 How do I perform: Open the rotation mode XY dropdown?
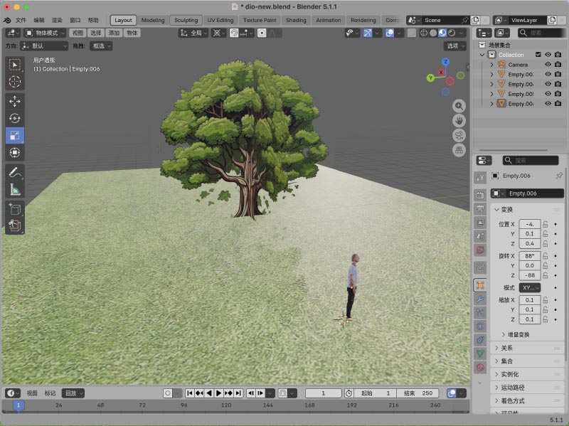529,288
